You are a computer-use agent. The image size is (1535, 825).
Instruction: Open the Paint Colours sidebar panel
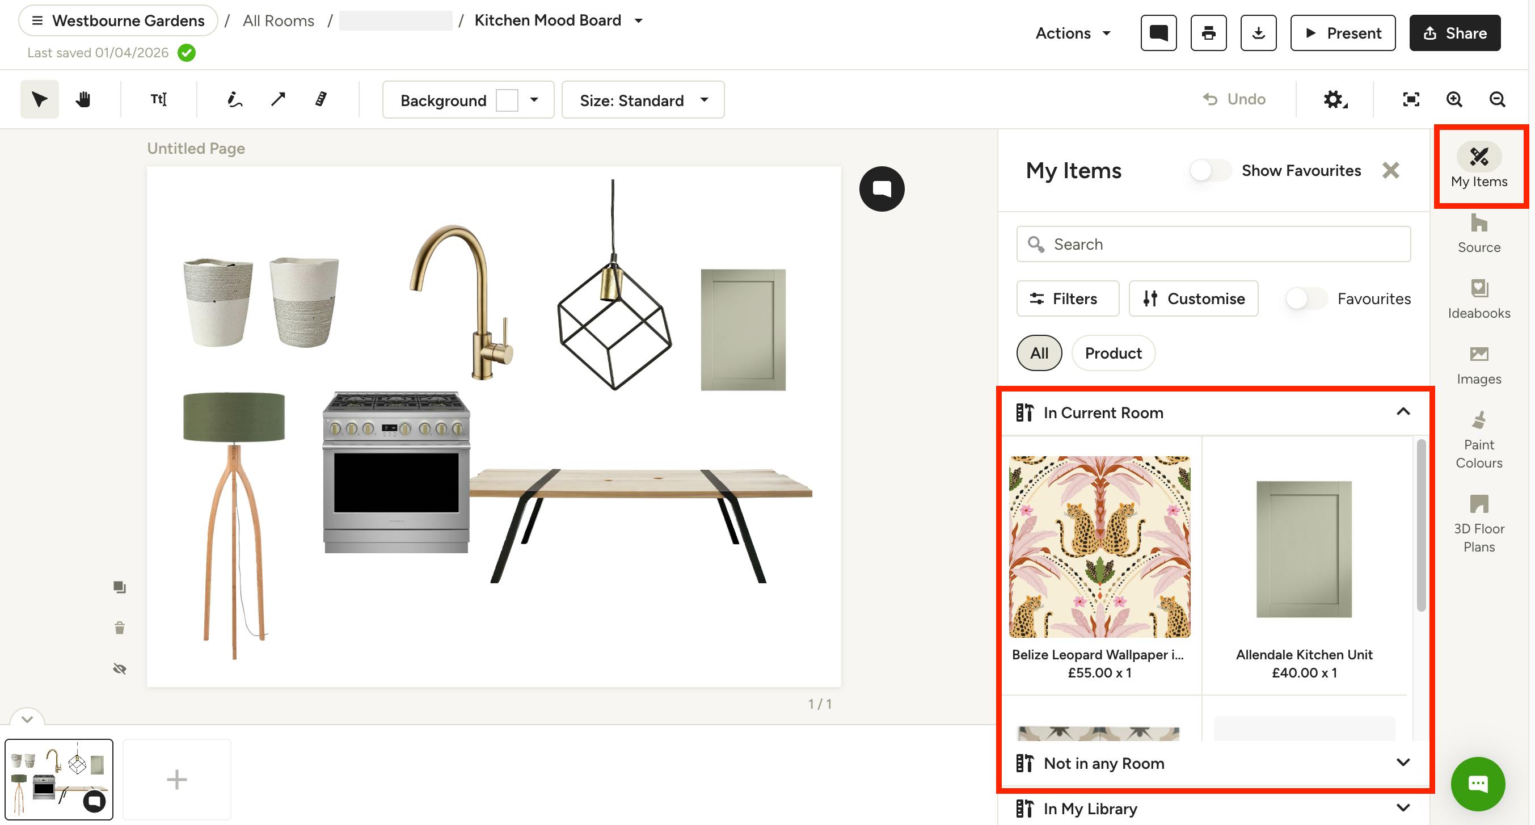(1478, 440)
